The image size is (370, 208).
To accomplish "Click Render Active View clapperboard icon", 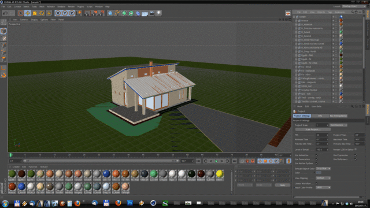I will tap(87, 13).
